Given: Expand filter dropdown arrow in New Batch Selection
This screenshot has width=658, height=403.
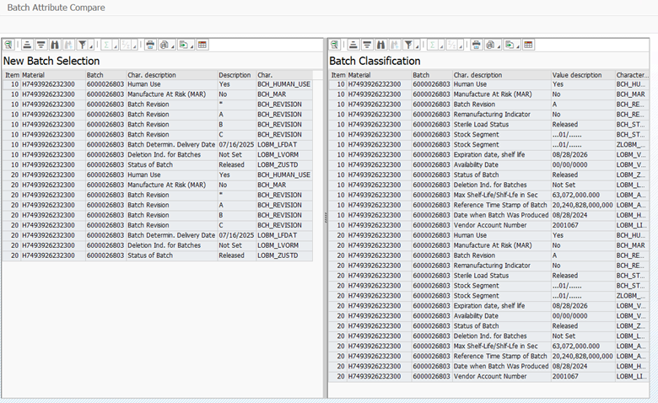Looking at the screenshot, I should click(x=91, y=45).
